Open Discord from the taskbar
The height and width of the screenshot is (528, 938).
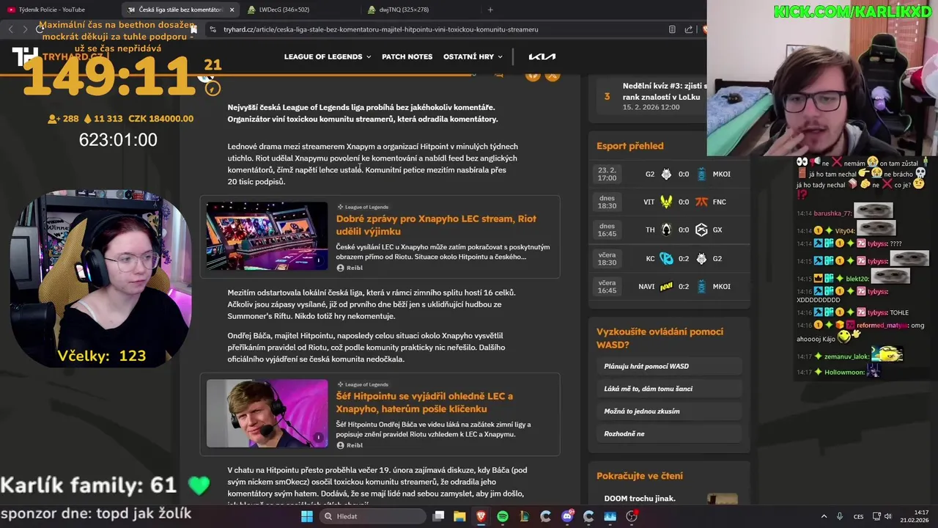click(x=567, y=516)
